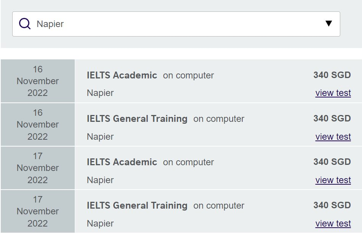Screen dimensions: 362x233
Task: Open view test for 16 November General Training
Action: coord(333,136)
